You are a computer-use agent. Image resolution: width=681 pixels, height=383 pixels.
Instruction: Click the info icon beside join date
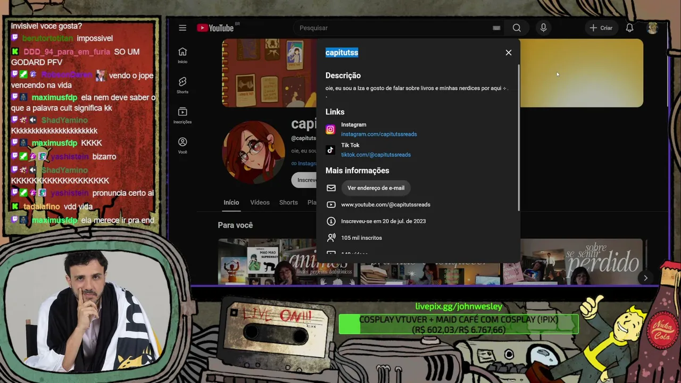point(331,221)
